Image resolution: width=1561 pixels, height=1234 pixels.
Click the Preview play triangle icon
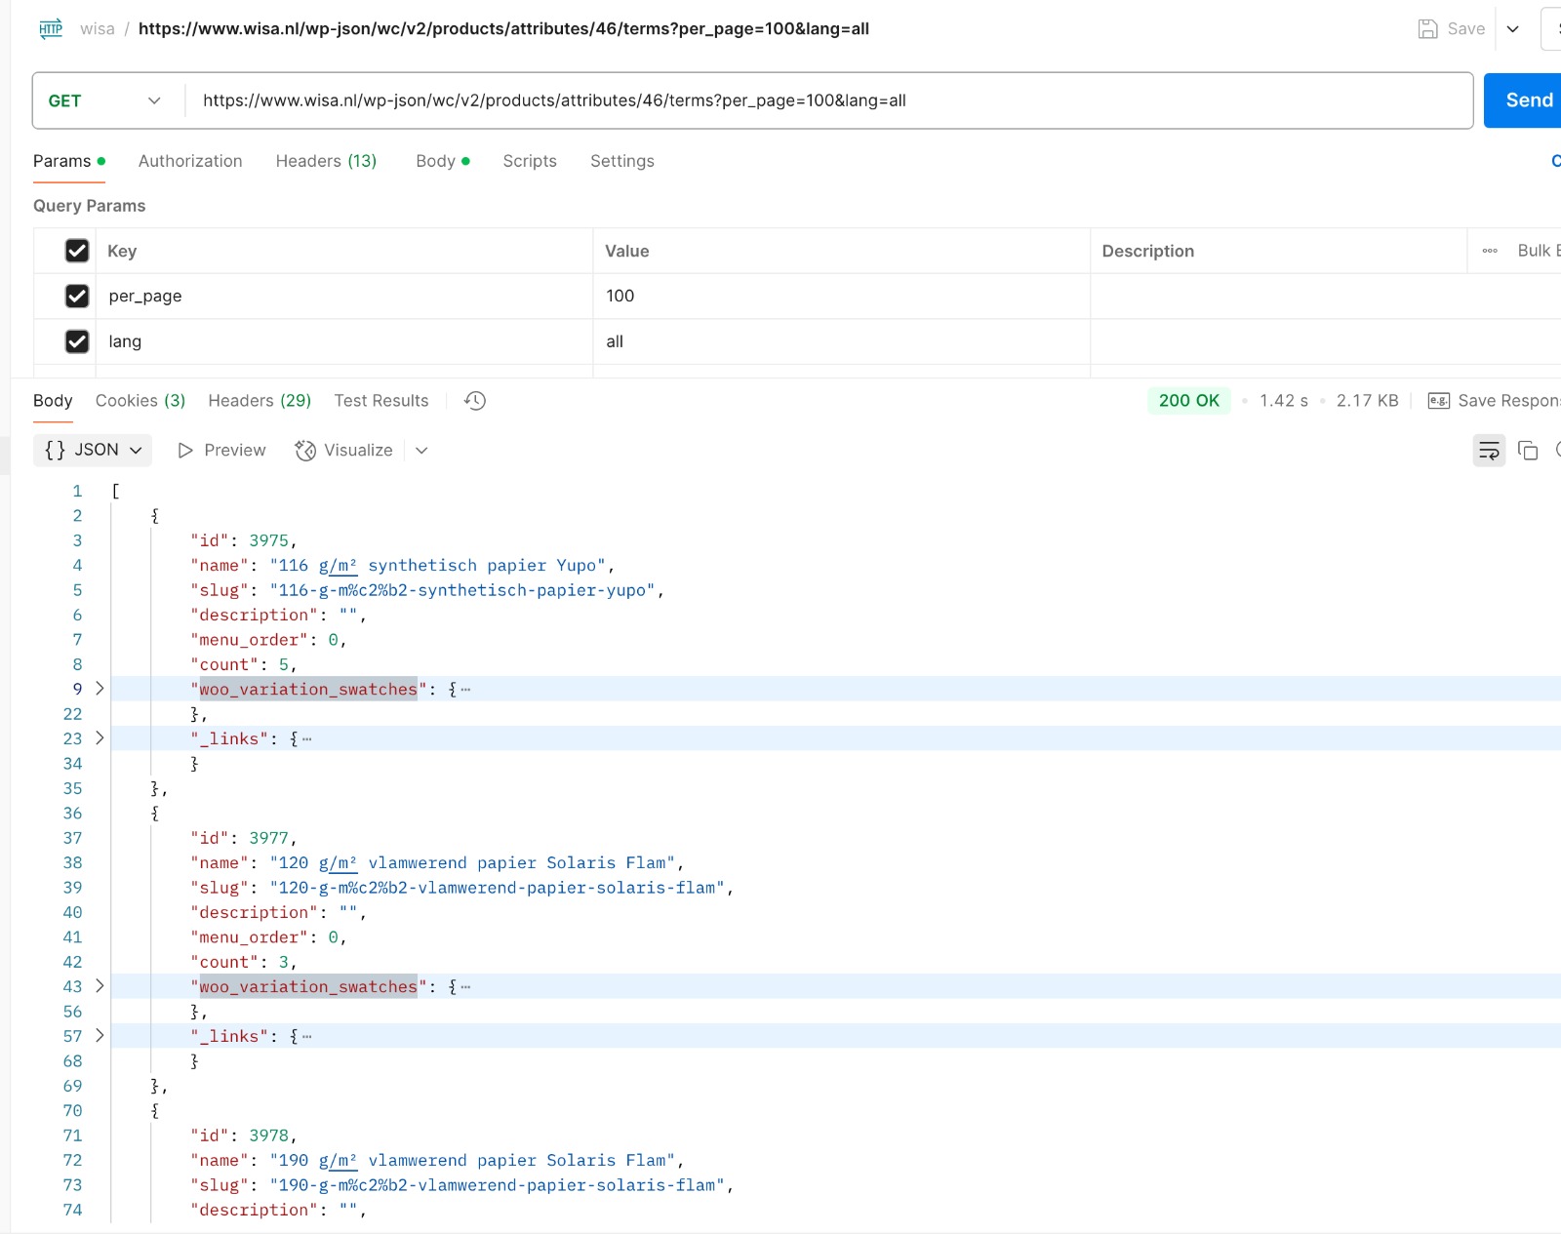185,450
